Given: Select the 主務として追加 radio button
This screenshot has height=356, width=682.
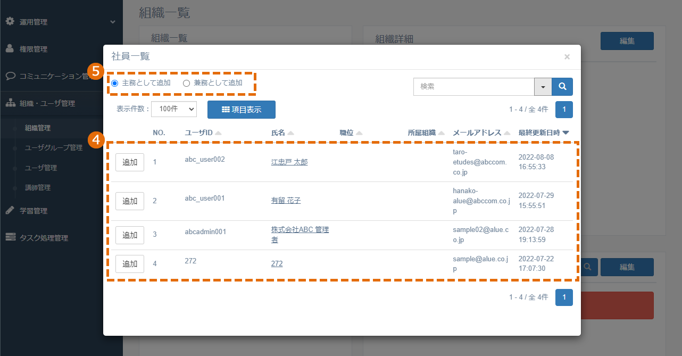Looking at the screenshot, I should [115, 83].
